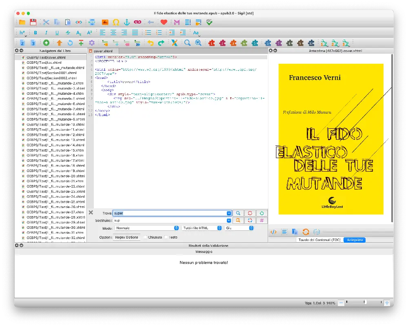Screen dimensions: 408x326
Task: Apply bold formatting from toolbar
Action: tap(35, 33)
